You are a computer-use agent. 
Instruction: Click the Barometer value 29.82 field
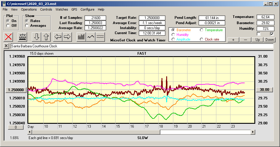265,23
